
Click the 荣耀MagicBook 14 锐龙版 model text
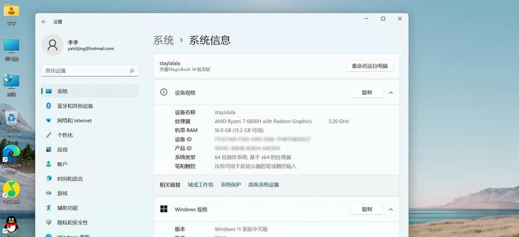click(x=184, y=69)
